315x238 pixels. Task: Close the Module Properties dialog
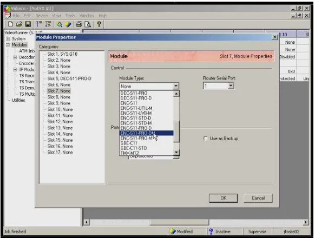274,37
